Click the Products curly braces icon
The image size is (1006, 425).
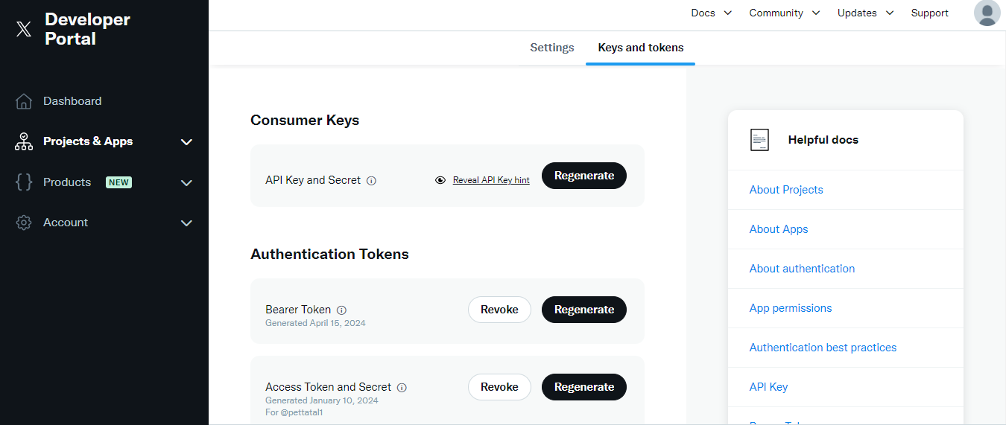24,182
